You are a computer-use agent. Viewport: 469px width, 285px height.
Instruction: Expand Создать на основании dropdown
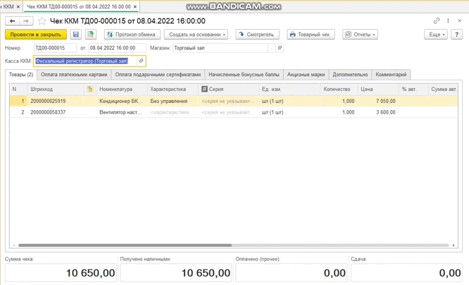coord(196,35)
